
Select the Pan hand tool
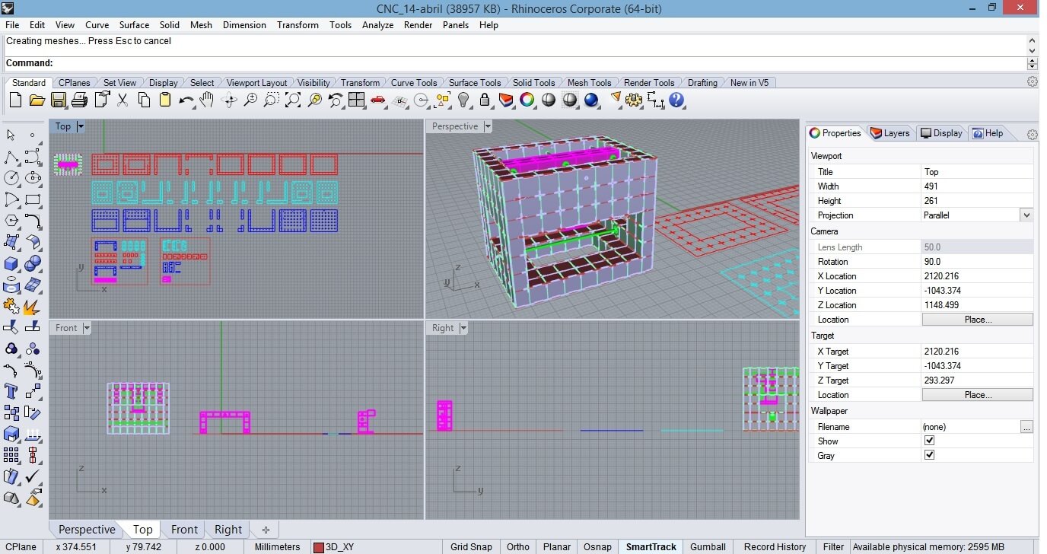pos(207,100)
